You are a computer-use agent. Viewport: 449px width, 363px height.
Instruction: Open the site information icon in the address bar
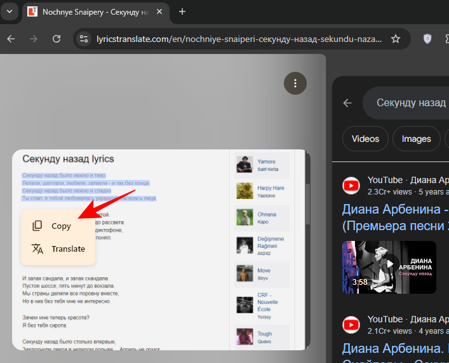83,39
